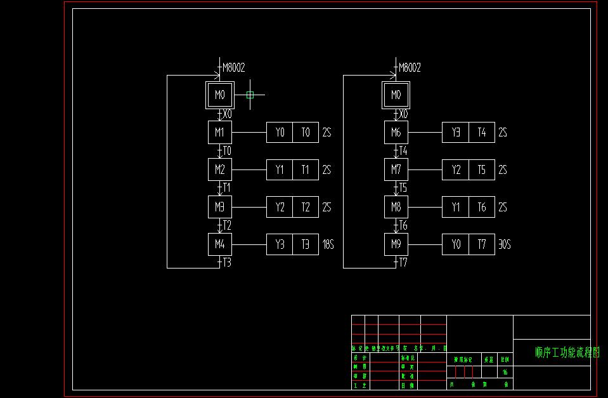Select transition label T2 between M3 and M4
The width and height of the screenshot is (608, 398).
coord(227,225)
